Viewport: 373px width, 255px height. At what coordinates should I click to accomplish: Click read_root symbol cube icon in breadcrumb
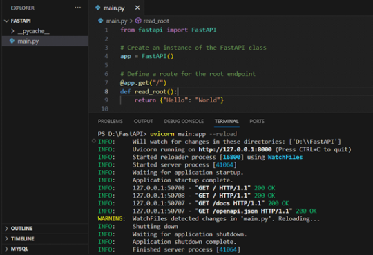point(138,21)
